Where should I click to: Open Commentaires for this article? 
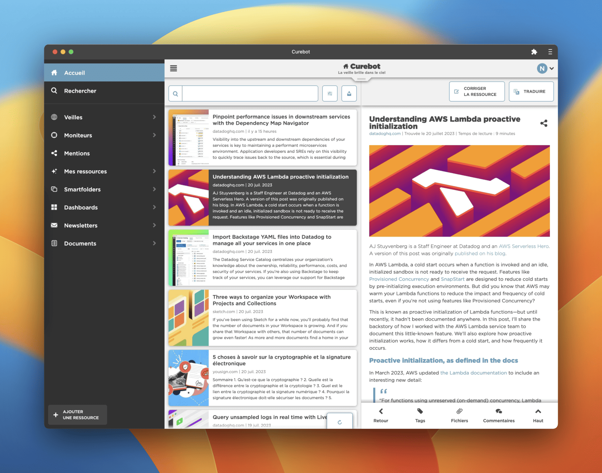click(499, 415)
